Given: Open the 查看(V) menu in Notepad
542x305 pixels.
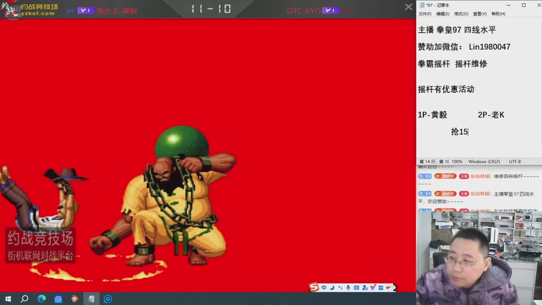Looking at the screenshot, I should pyautogui.click(x=480, y=14).
